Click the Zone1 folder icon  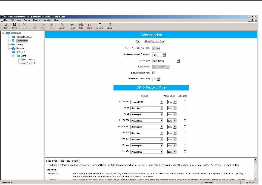click(x=18, y=56)
